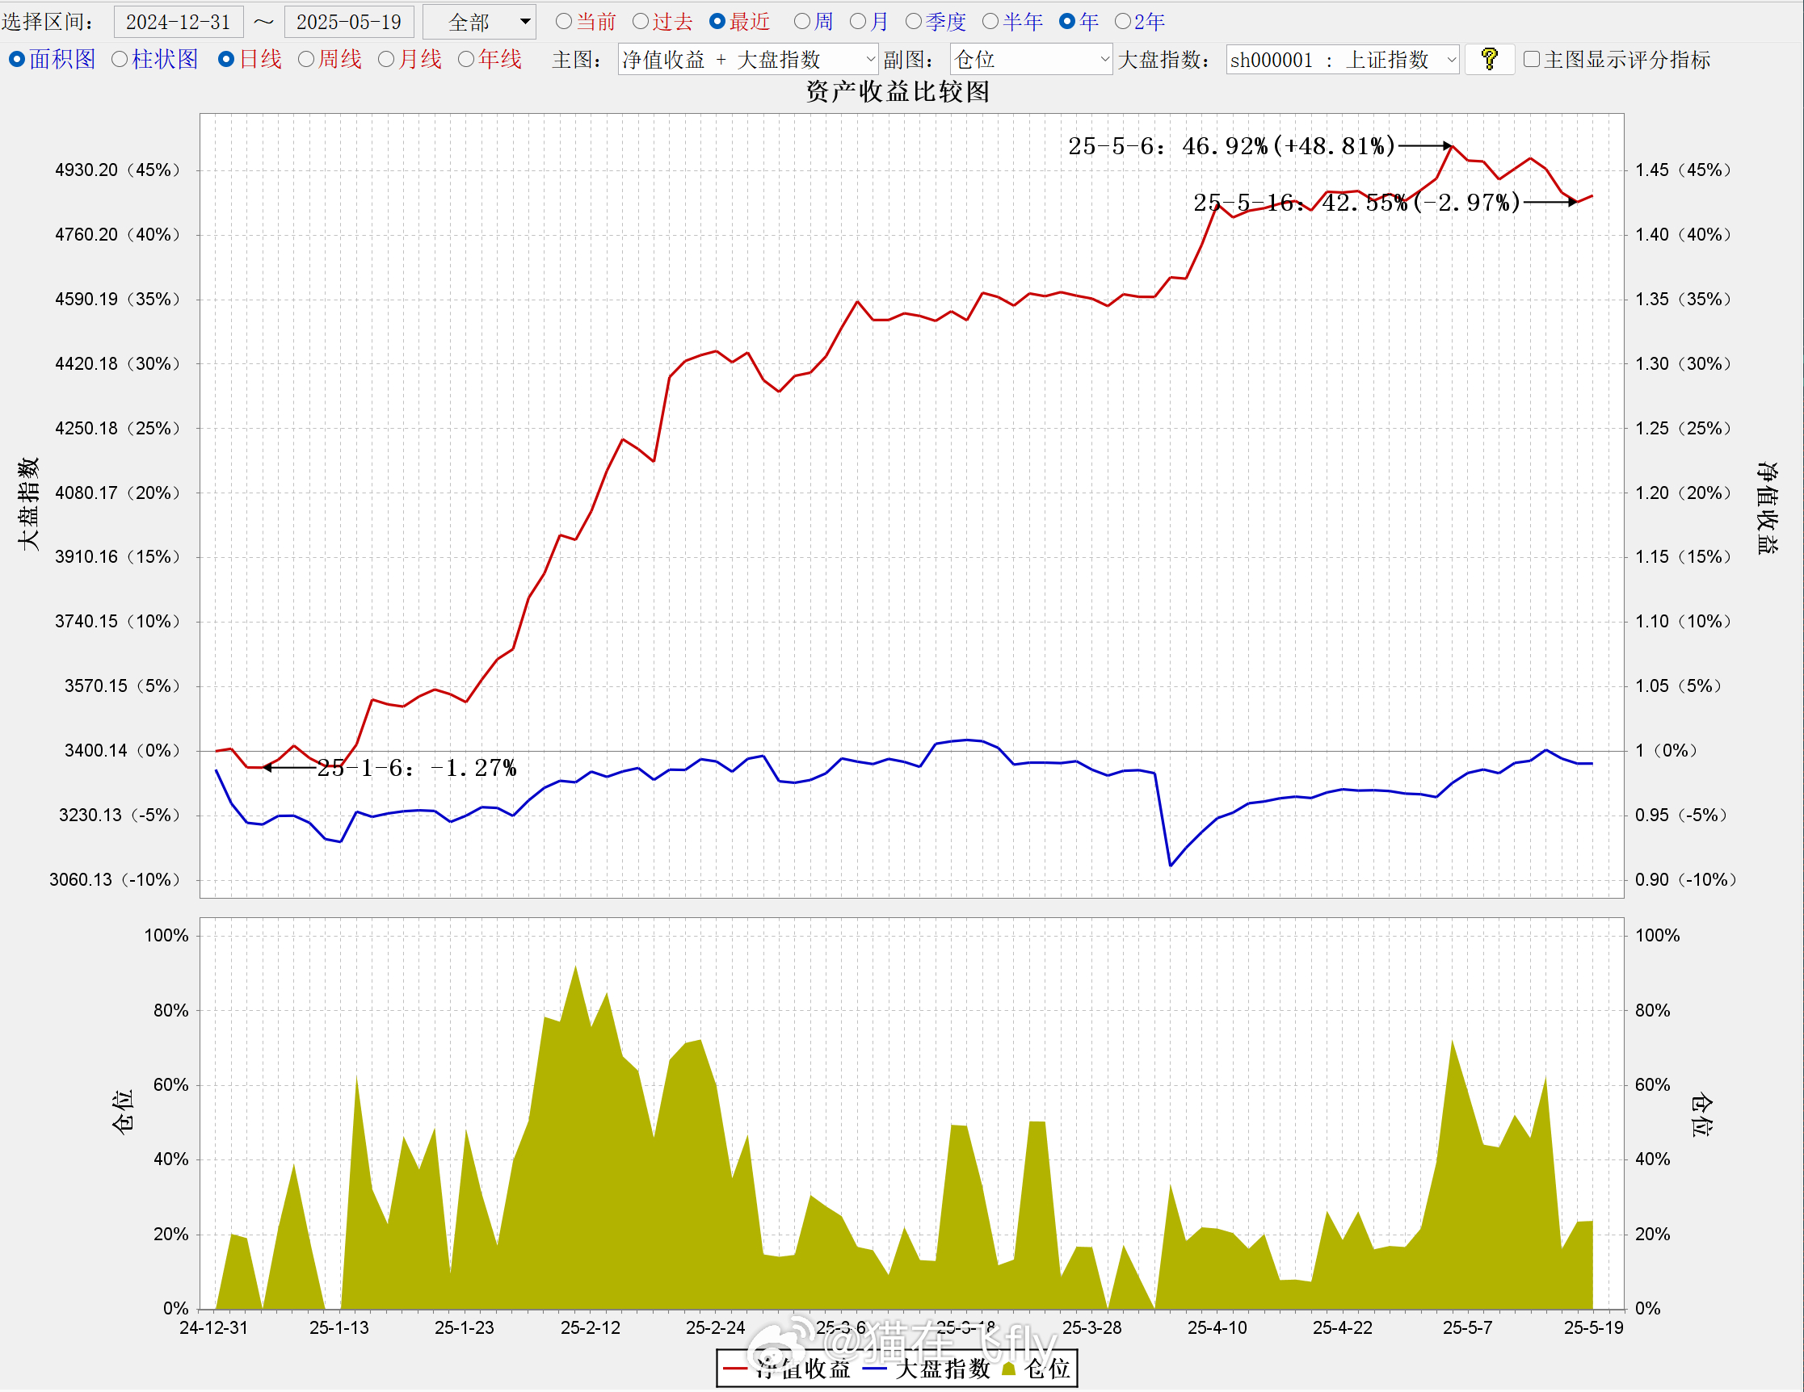Image resolution: width=1804 pixels, height=1392 pixels.
Task: Open 大盘指数 sh000001 上证指数 dropdown
Action: click(x=1343, y=60)
